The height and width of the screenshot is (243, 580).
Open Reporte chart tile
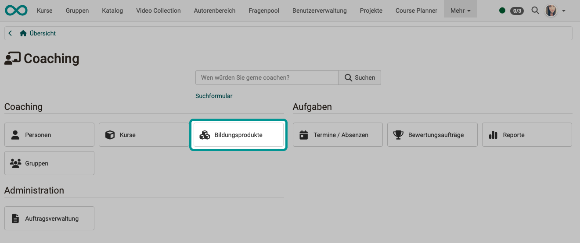point(527,135)
